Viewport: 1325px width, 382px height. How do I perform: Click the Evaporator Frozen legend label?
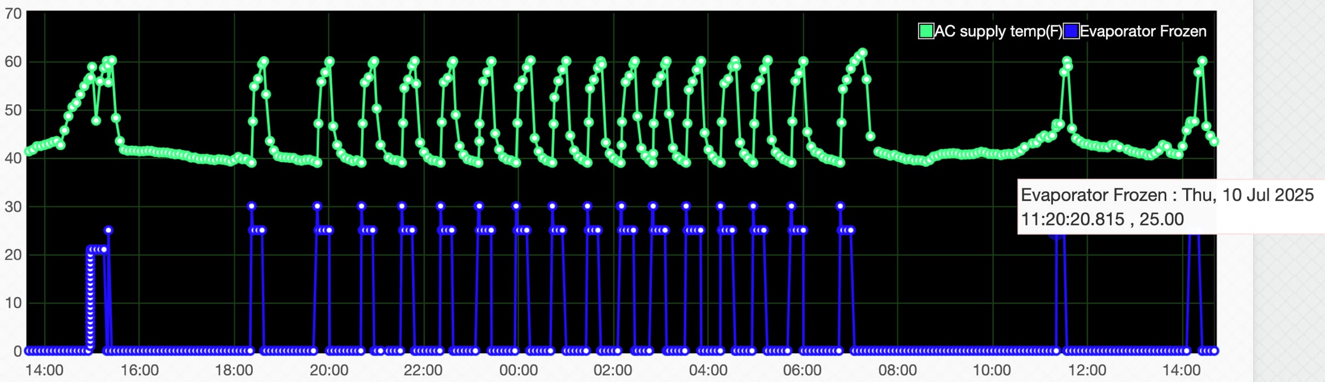tap(1143, 31)
